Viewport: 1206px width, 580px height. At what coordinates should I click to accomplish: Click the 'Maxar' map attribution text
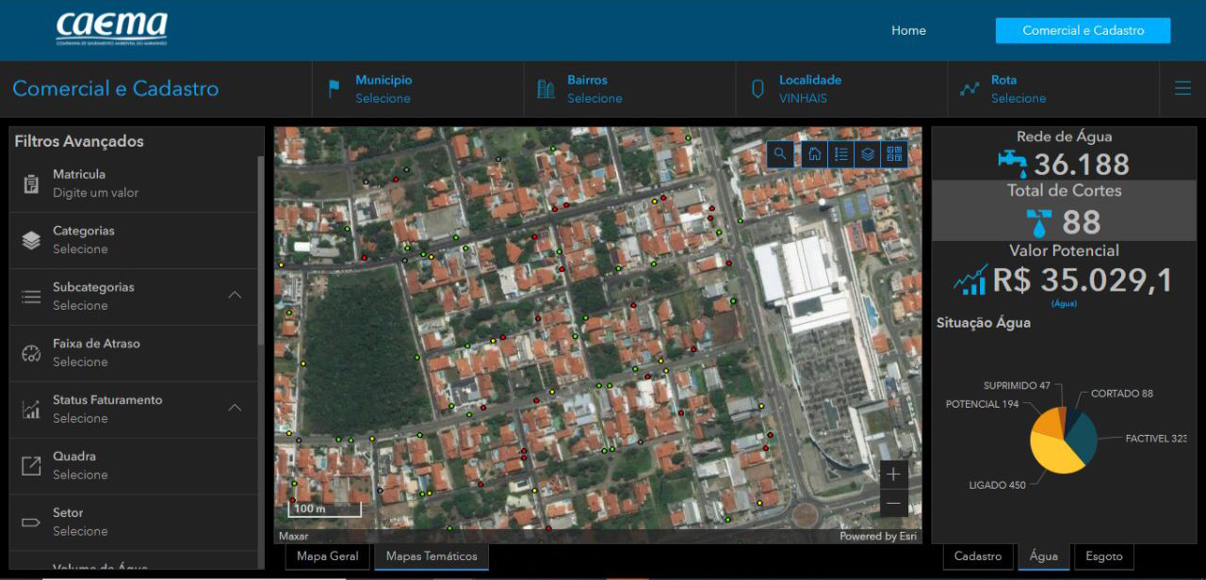point(293,537)
